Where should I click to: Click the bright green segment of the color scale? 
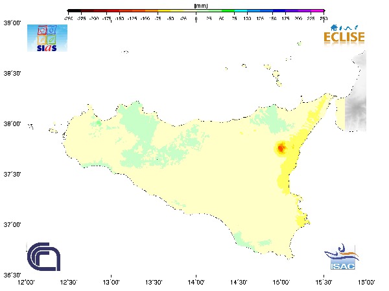click(x=228, y=11)
